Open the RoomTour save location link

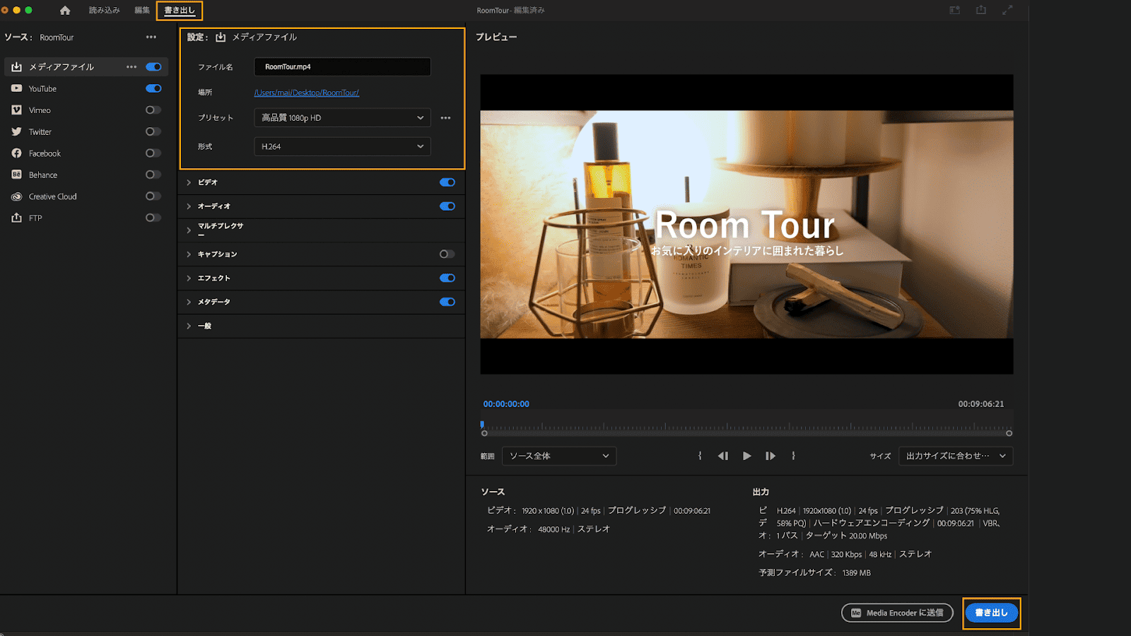click(x=307, y=93)
